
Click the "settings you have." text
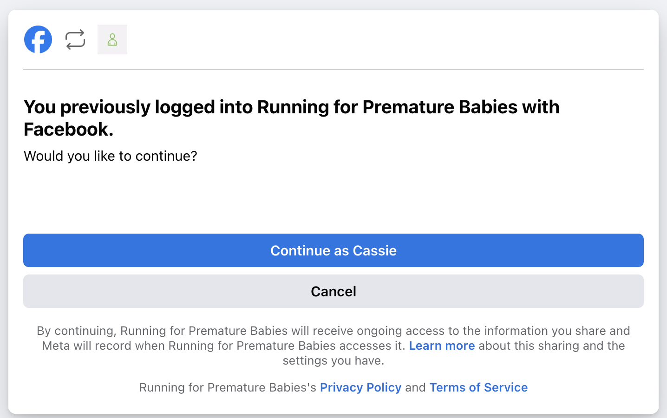(333, 360)
